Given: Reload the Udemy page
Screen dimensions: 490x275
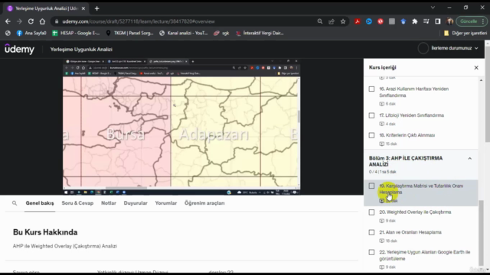Looking at the screenshot, I should (31, 21).
